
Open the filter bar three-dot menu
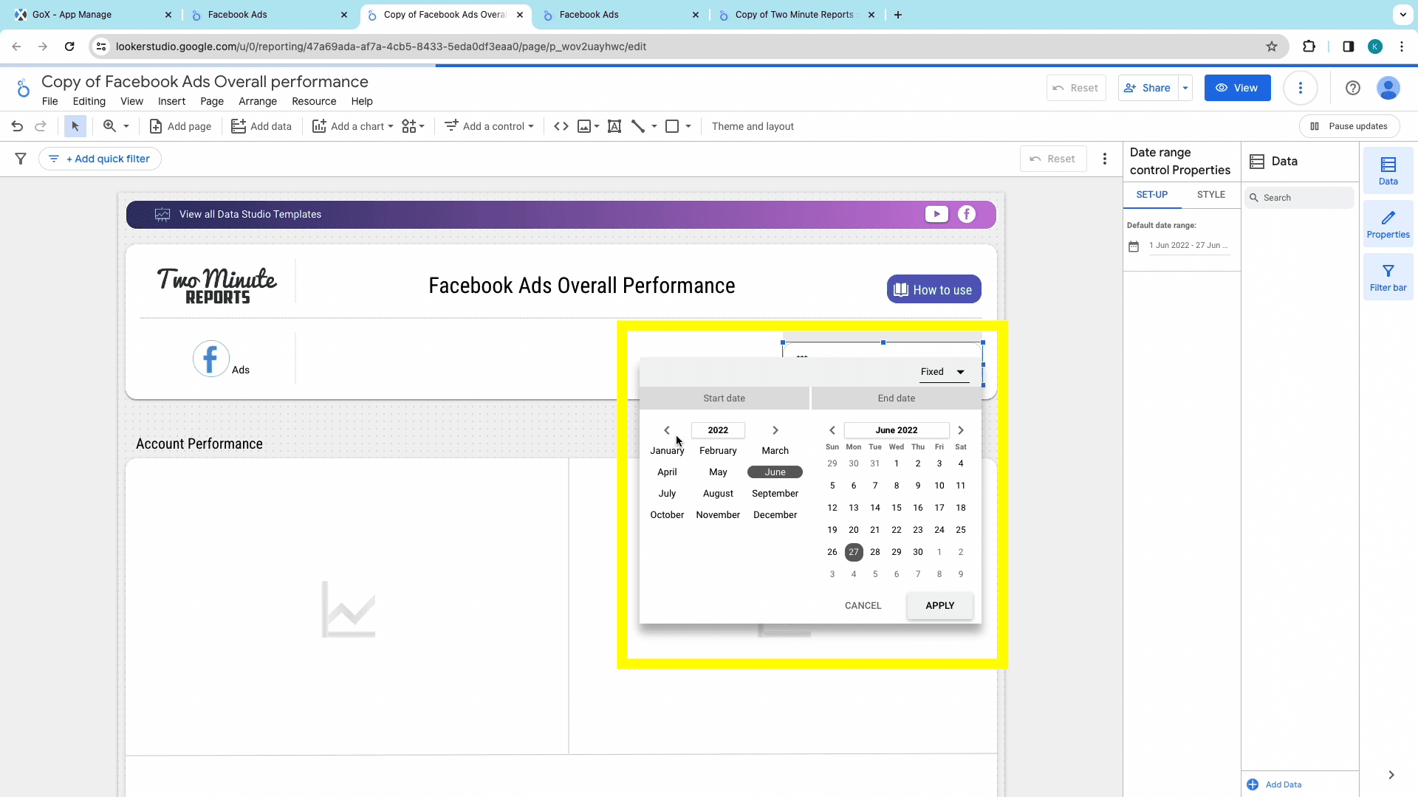[1105, 159]
